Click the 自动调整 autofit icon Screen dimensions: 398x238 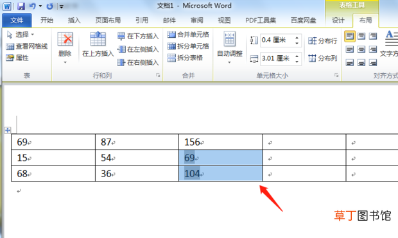pyautogui.click(x=229, y=39)
